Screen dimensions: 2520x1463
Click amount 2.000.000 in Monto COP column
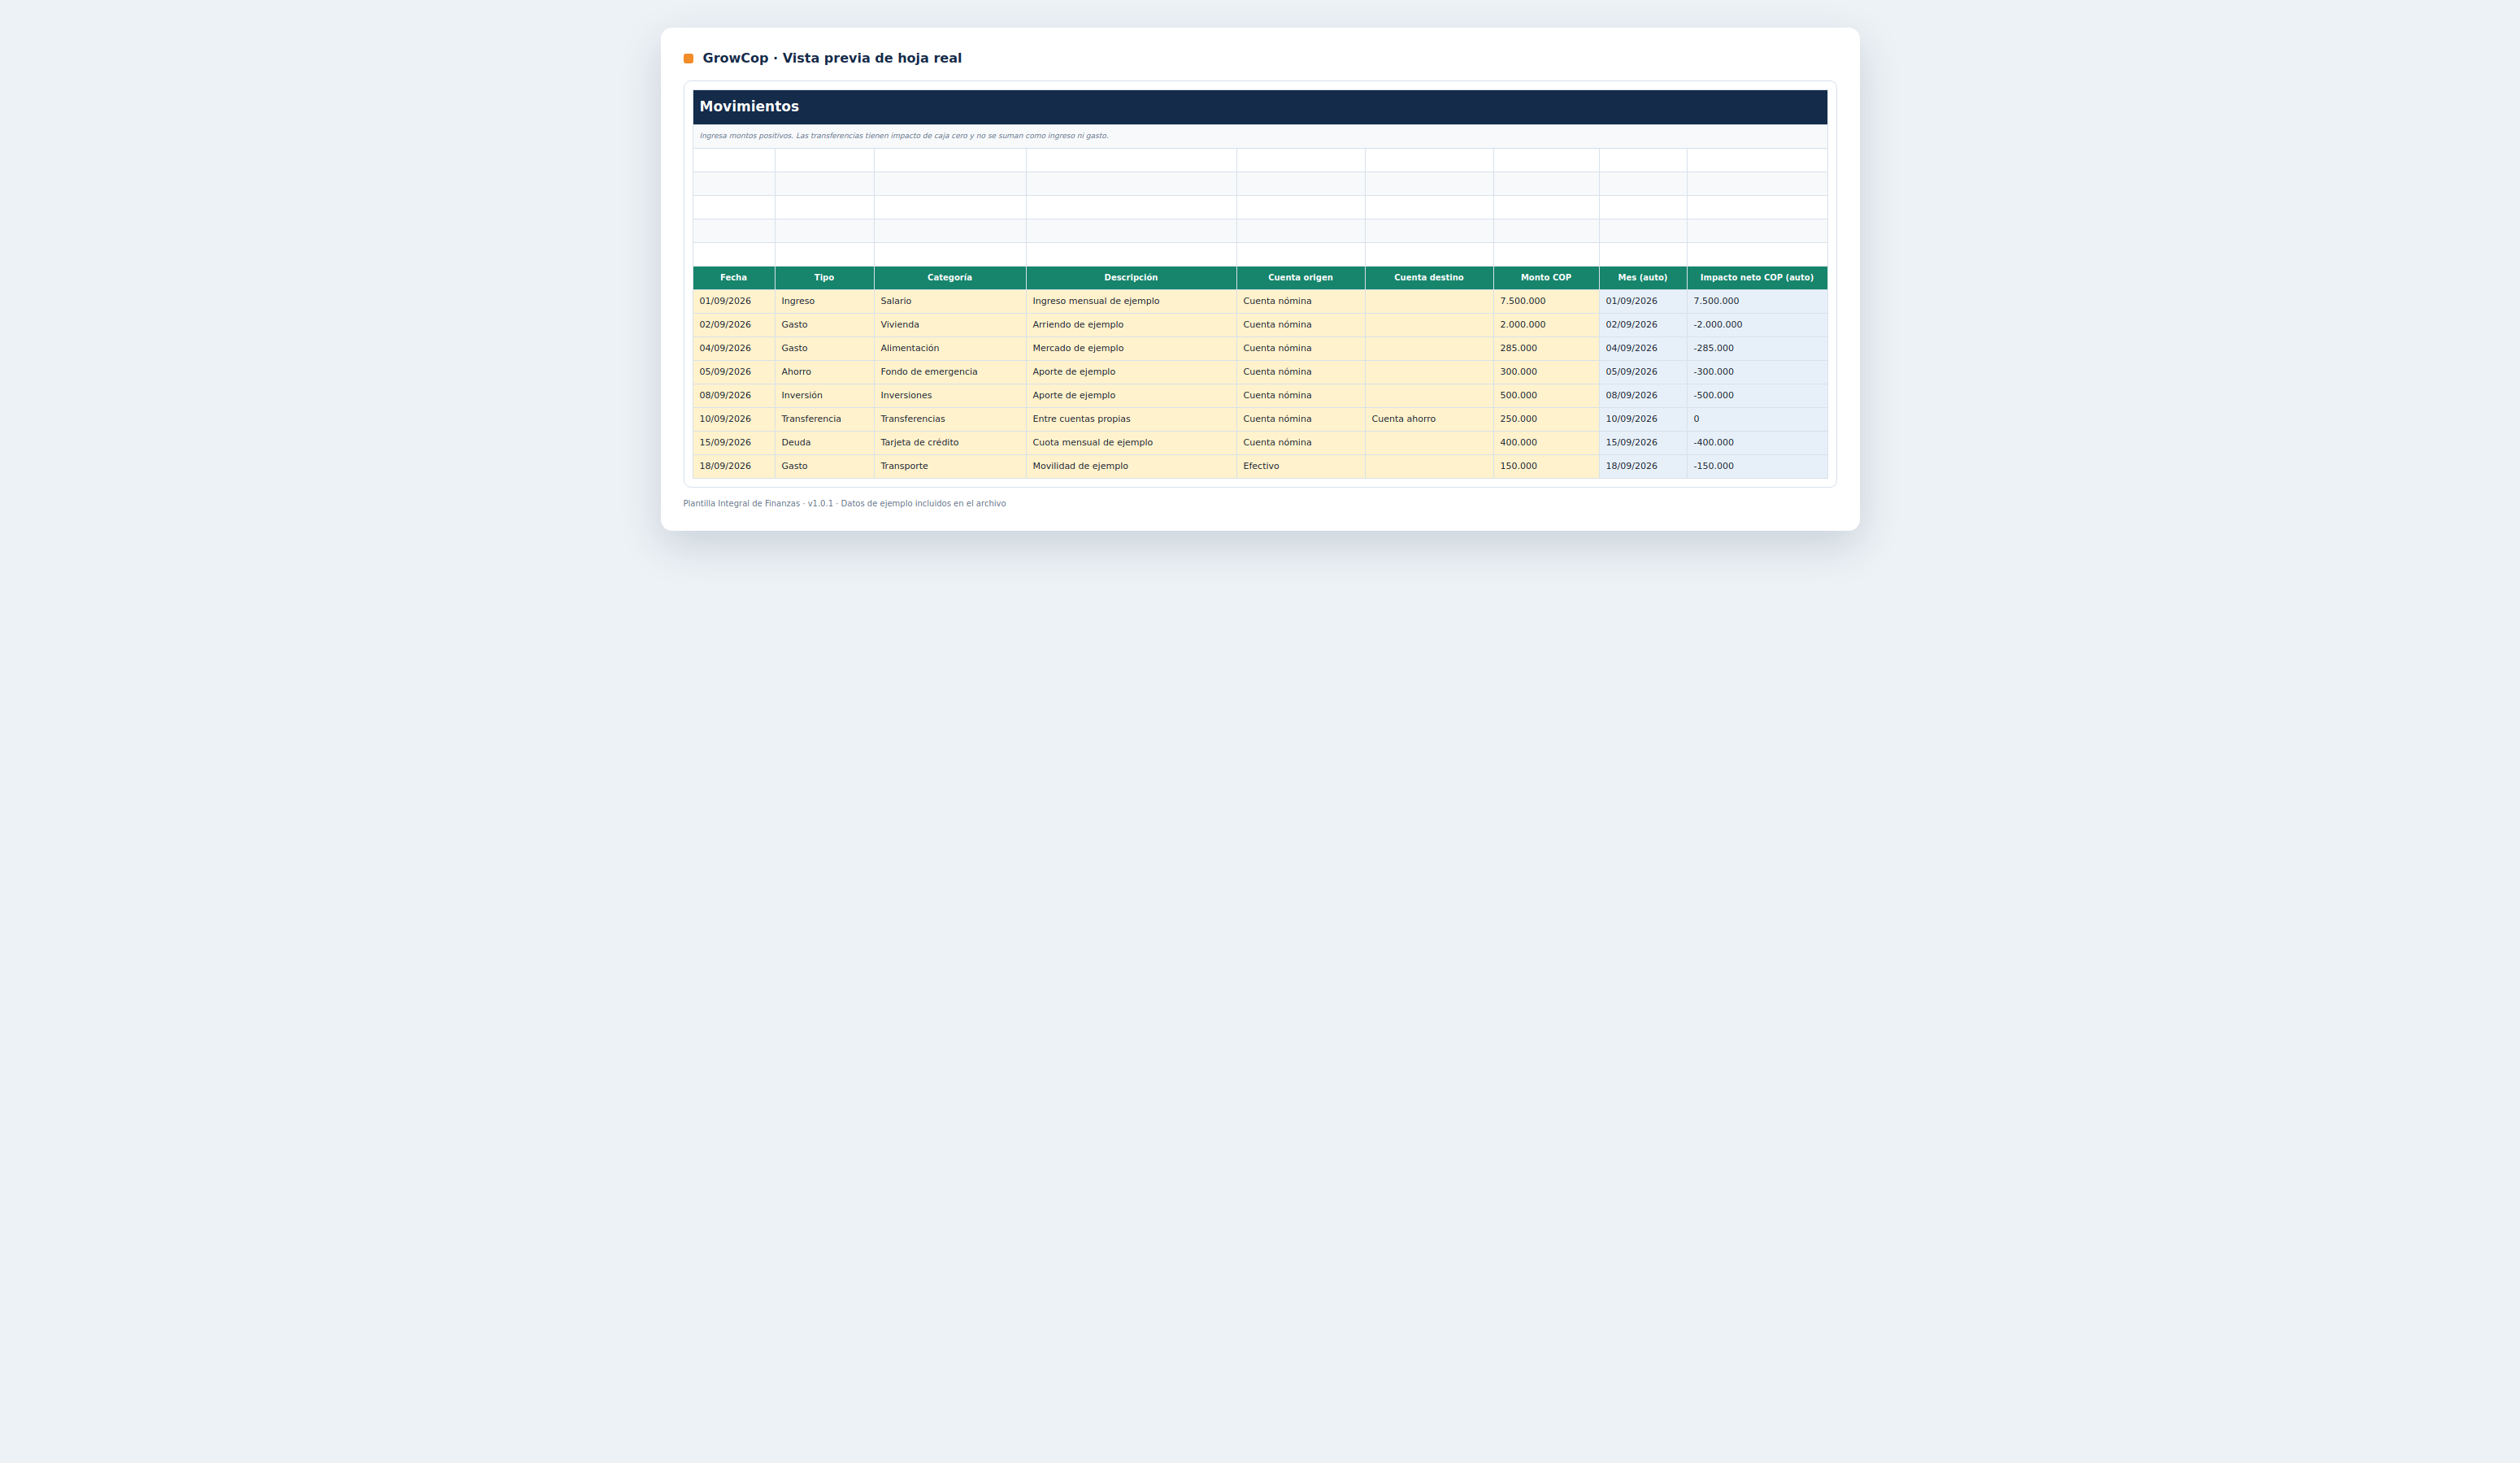click(x=1546, y=325)
